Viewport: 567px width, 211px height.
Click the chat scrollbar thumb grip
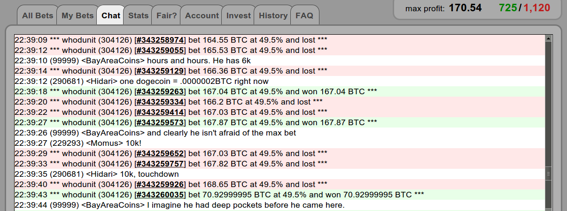(548, 174)
